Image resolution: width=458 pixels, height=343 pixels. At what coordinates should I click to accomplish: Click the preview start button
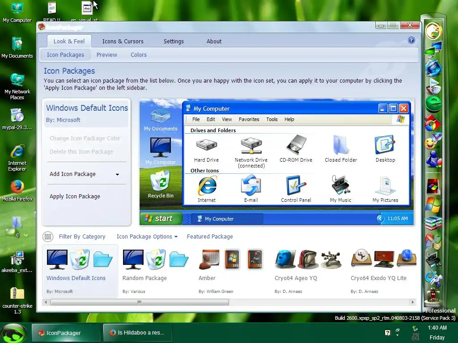point(161,218)
